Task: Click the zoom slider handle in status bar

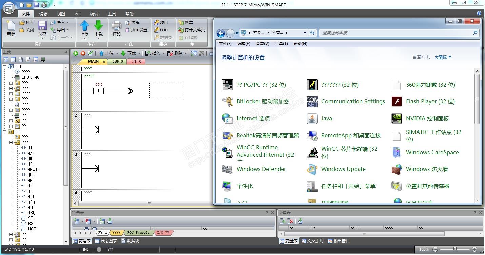Action: coord(455,249)
